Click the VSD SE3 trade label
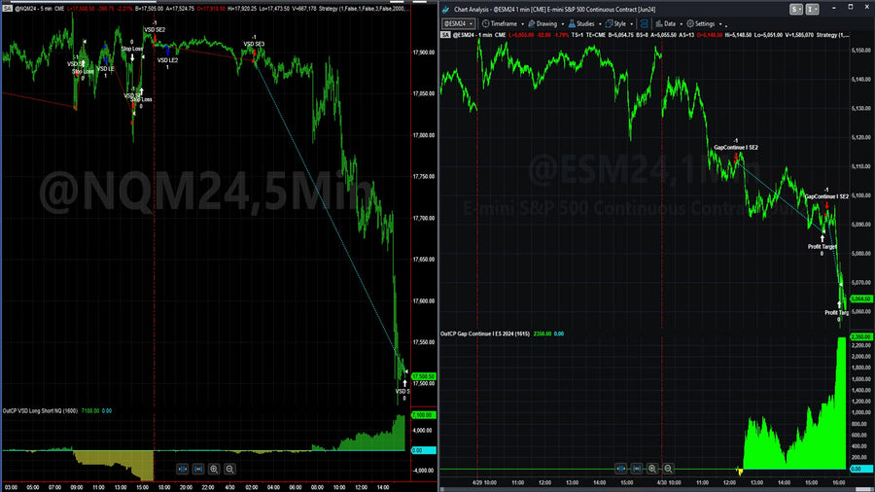 [x=254, y=44]
